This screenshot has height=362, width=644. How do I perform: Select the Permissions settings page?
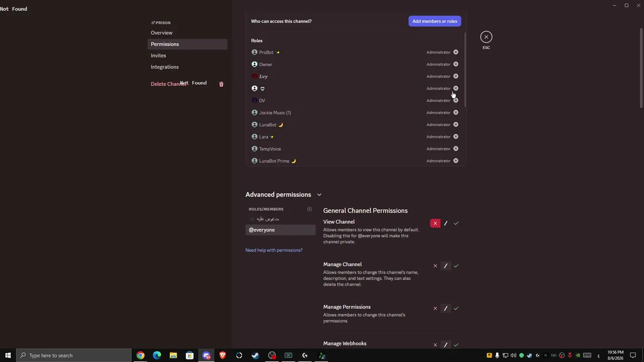[x=187, y=44]
